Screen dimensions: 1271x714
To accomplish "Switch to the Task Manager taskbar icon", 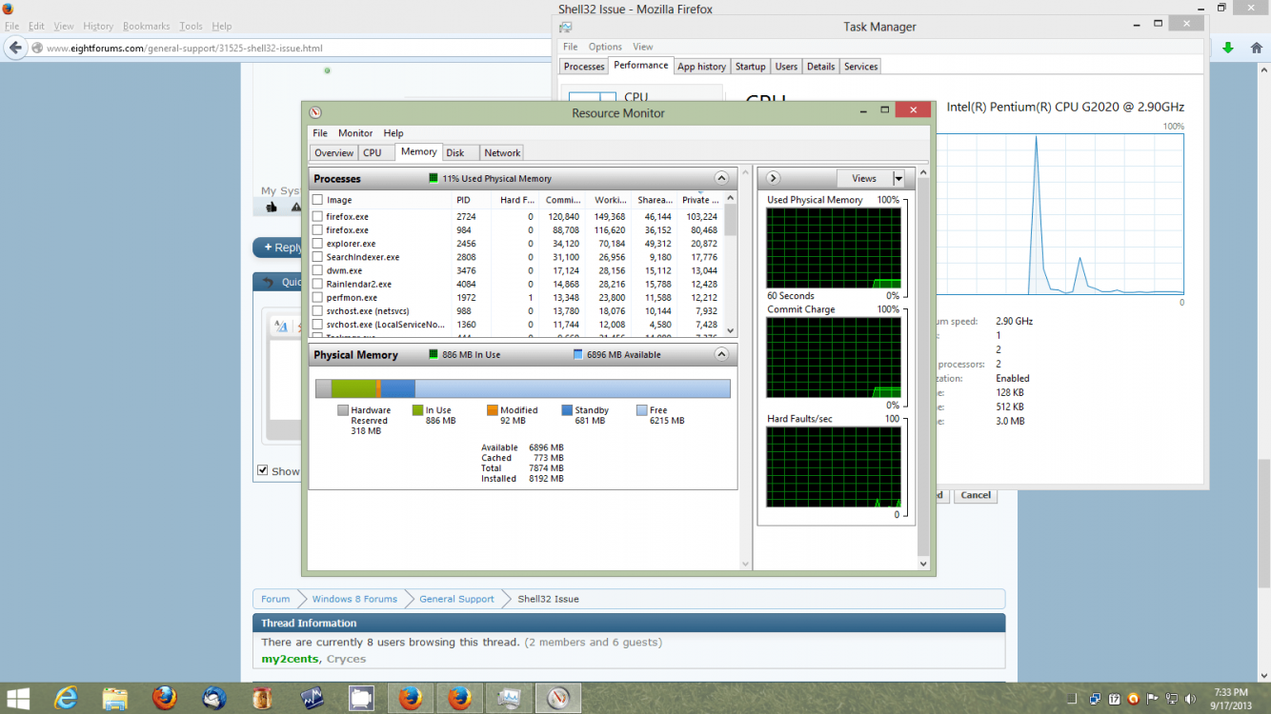I will coord(510,698).
